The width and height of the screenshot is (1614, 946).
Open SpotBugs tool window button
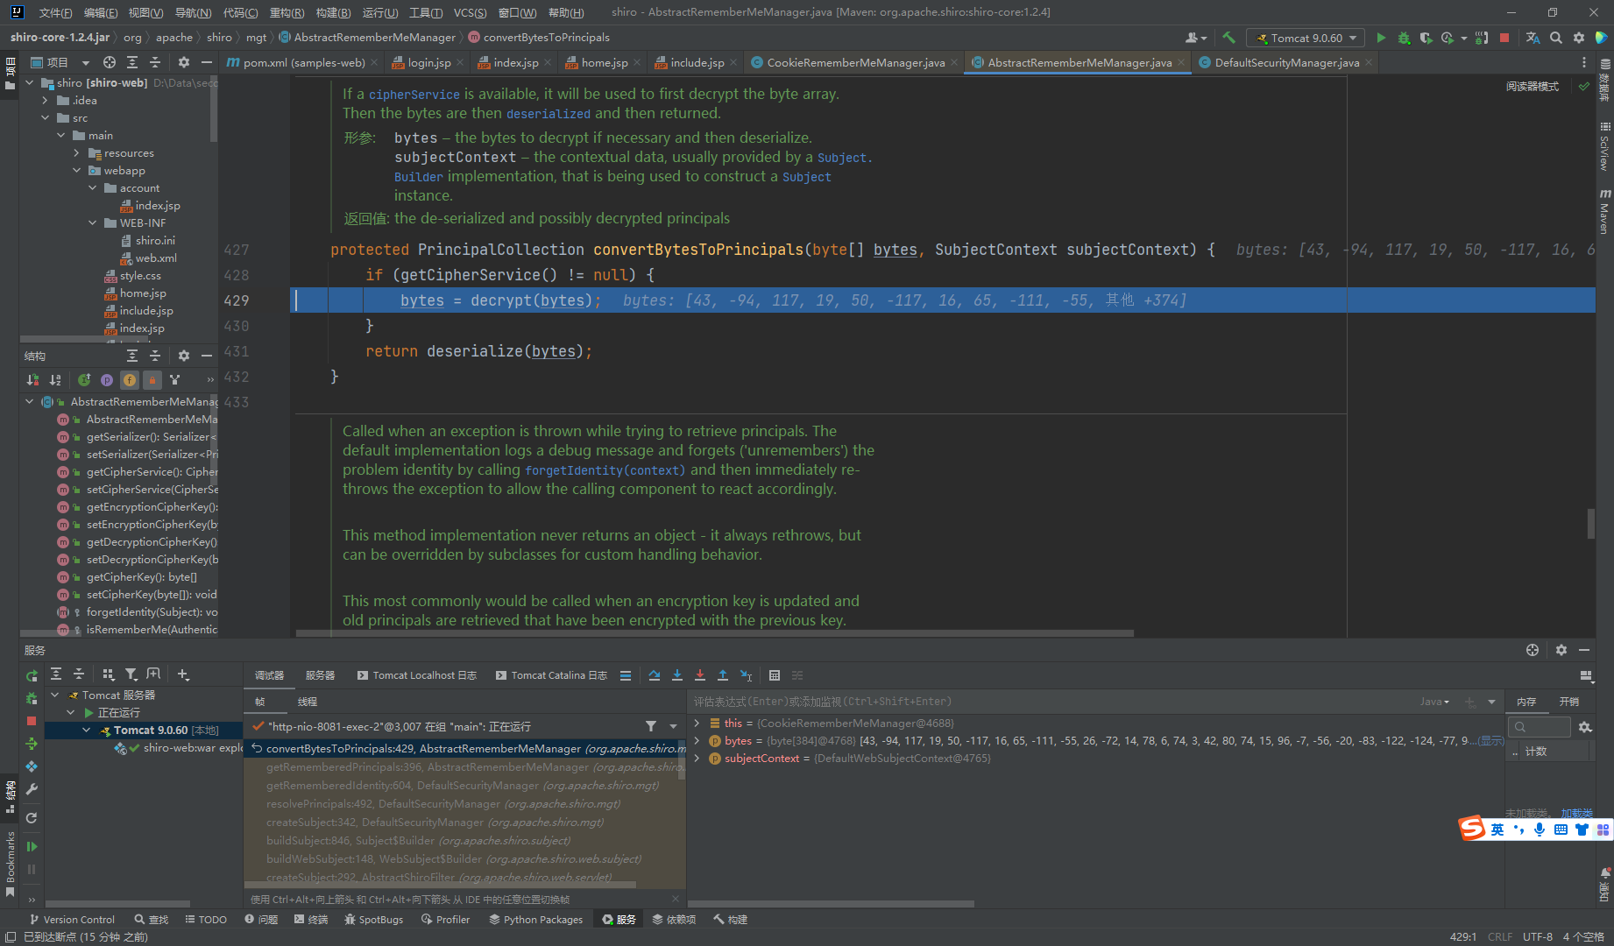[x=374, y=919]
